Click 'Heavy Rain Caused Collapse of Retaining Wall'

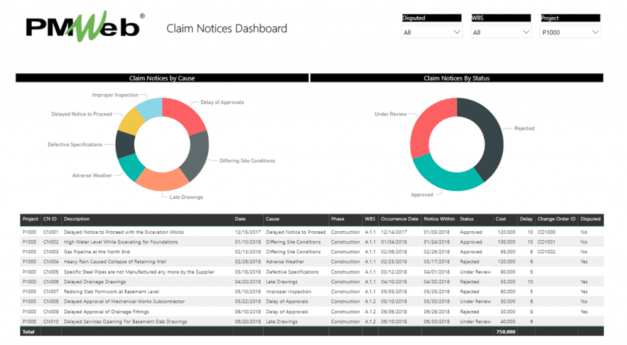[115, 262]
